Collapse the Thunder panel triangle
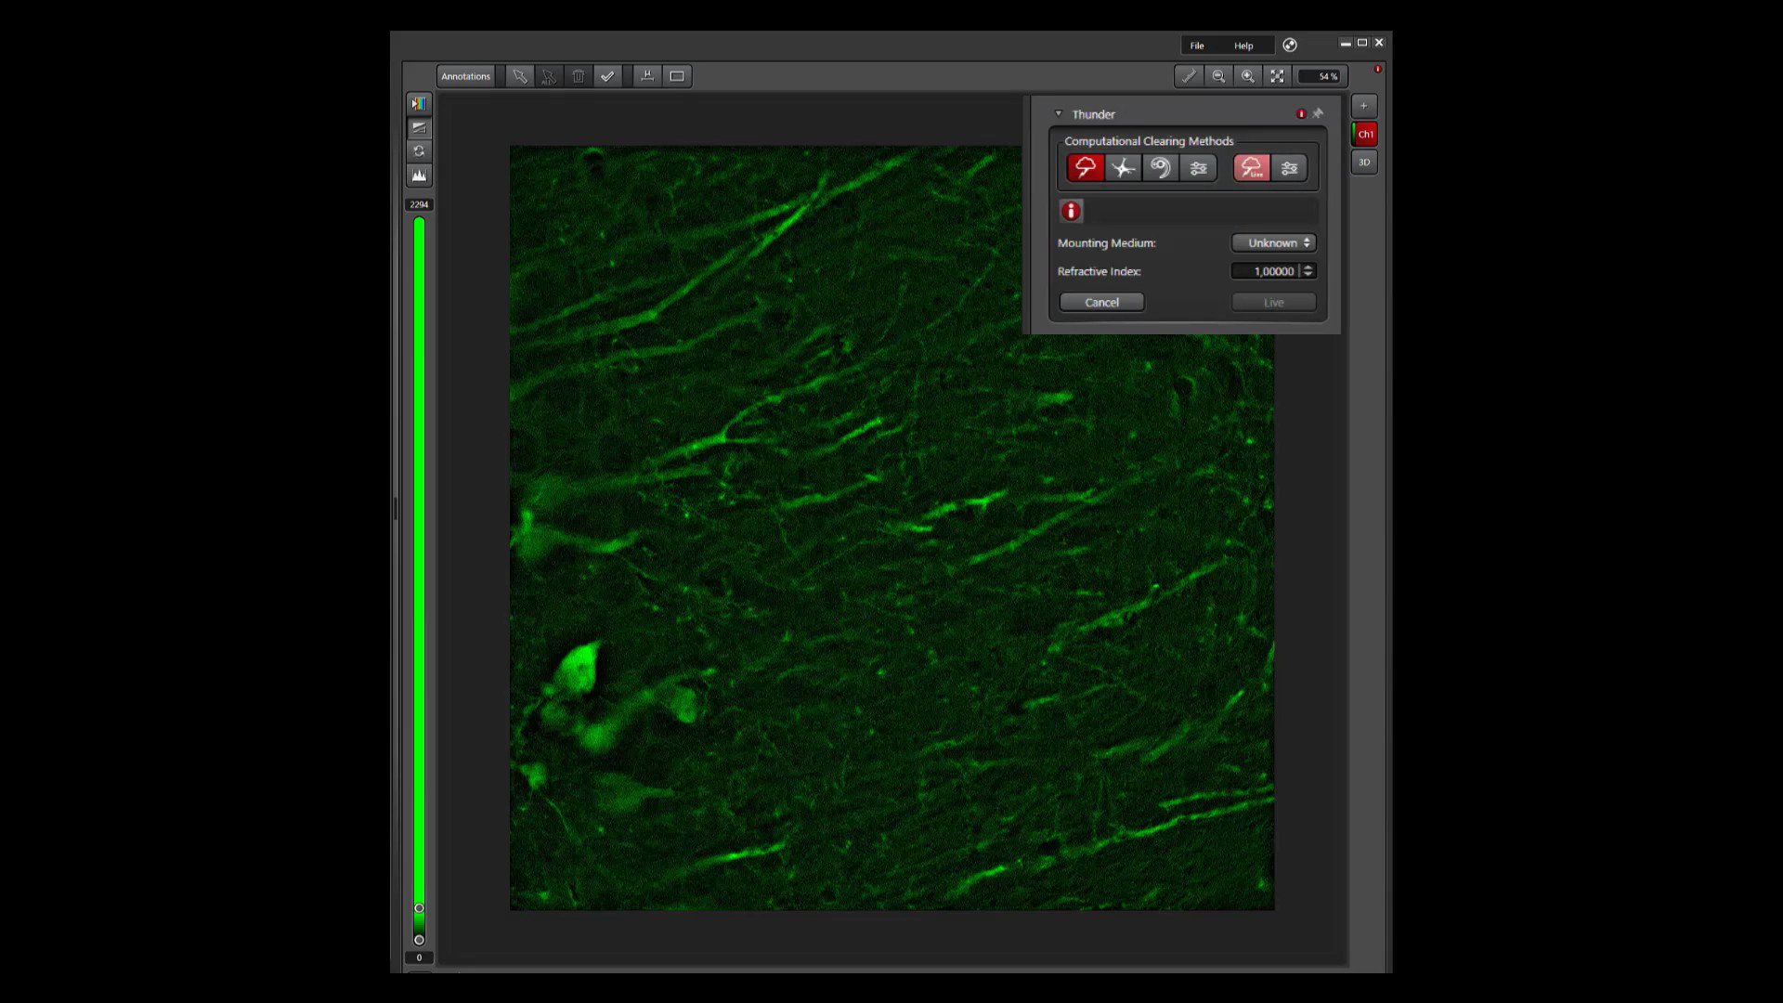Viewport: 1783px width, 1003px height. coord(1058,113)
